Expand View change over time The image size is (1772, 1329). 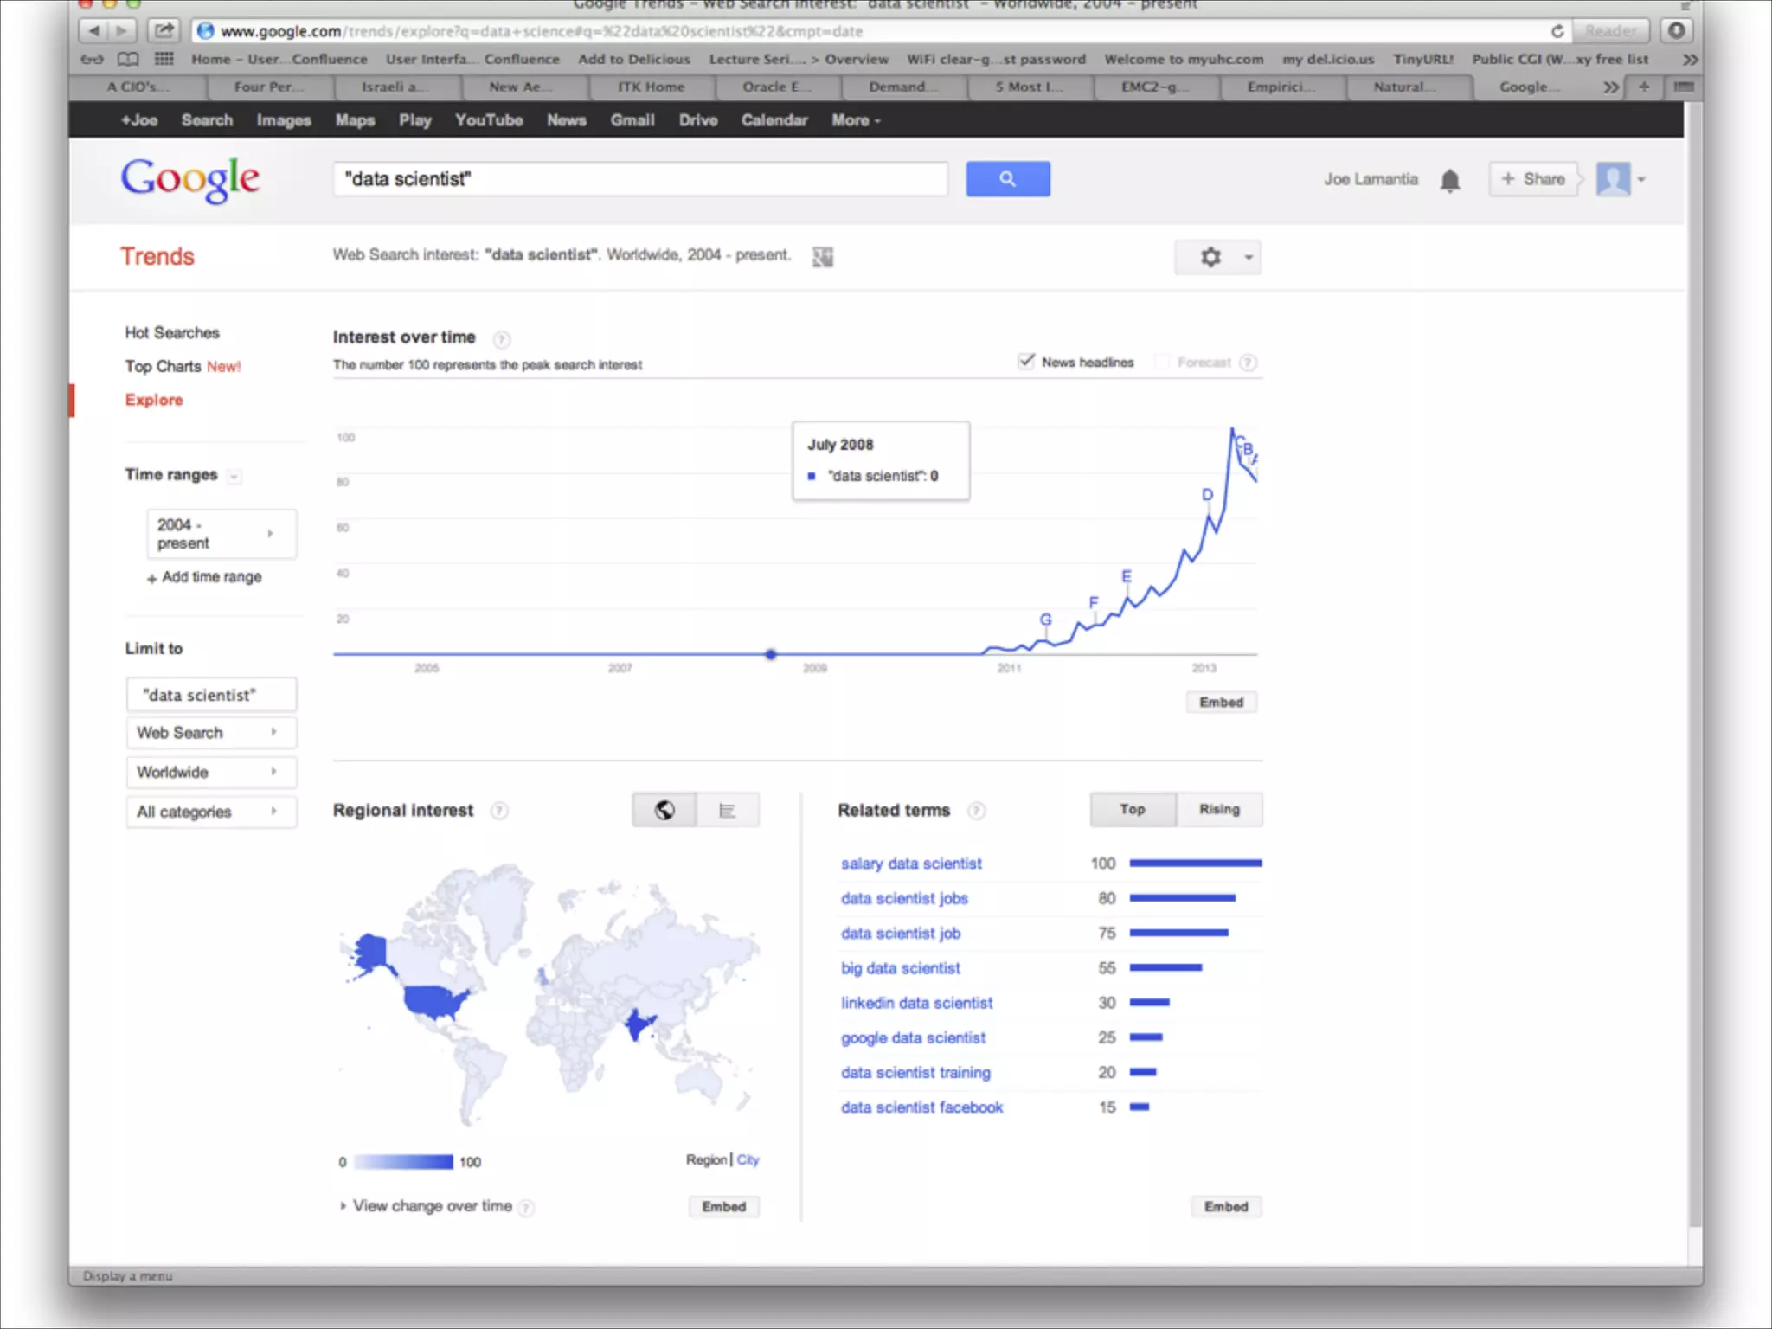pyautogui.click(x=430, y=1206)
